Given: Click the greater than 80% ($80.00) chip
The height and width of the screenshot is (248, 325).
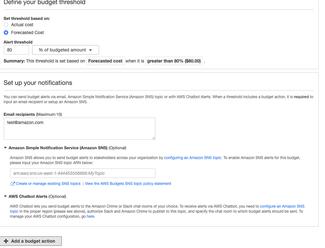Looking at the screenshot, I should [x=174, y=61].
